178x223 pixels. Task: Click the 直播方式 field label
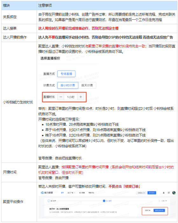point(49,74)
